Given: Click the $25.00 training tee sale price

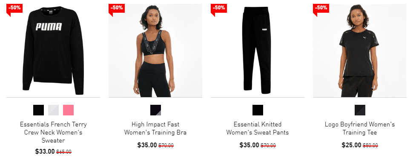Looking at the screenshot, I should click(351, 145).
